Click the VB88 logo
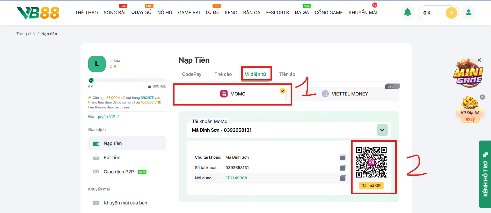This screenshot has width=491, height=213. click(38, 12)
